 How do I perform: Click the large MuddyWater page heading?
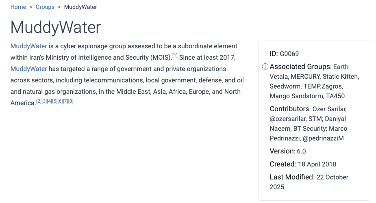coord(56,27)
